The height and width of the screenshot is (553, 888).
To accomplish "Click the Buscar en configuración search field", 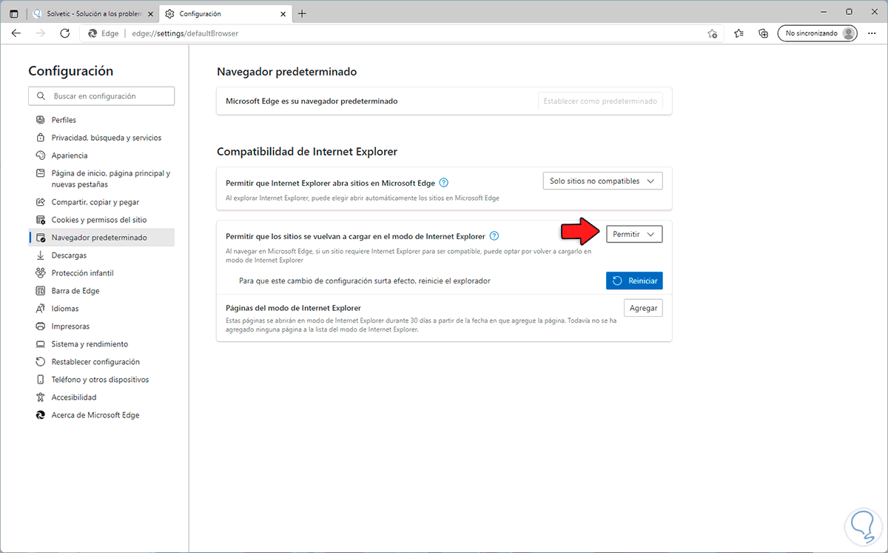I will (101, 96).
